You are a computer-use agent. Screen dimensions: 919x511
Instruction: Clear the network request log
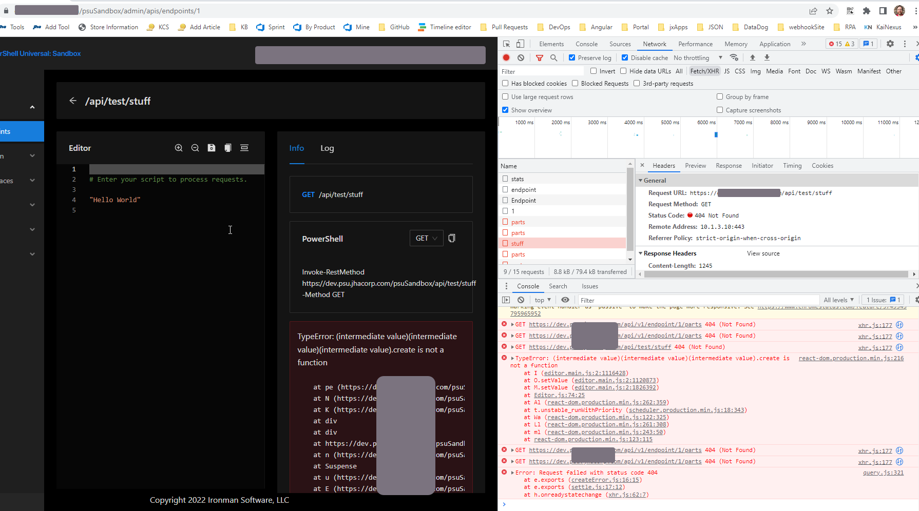[x=521, y=57]
